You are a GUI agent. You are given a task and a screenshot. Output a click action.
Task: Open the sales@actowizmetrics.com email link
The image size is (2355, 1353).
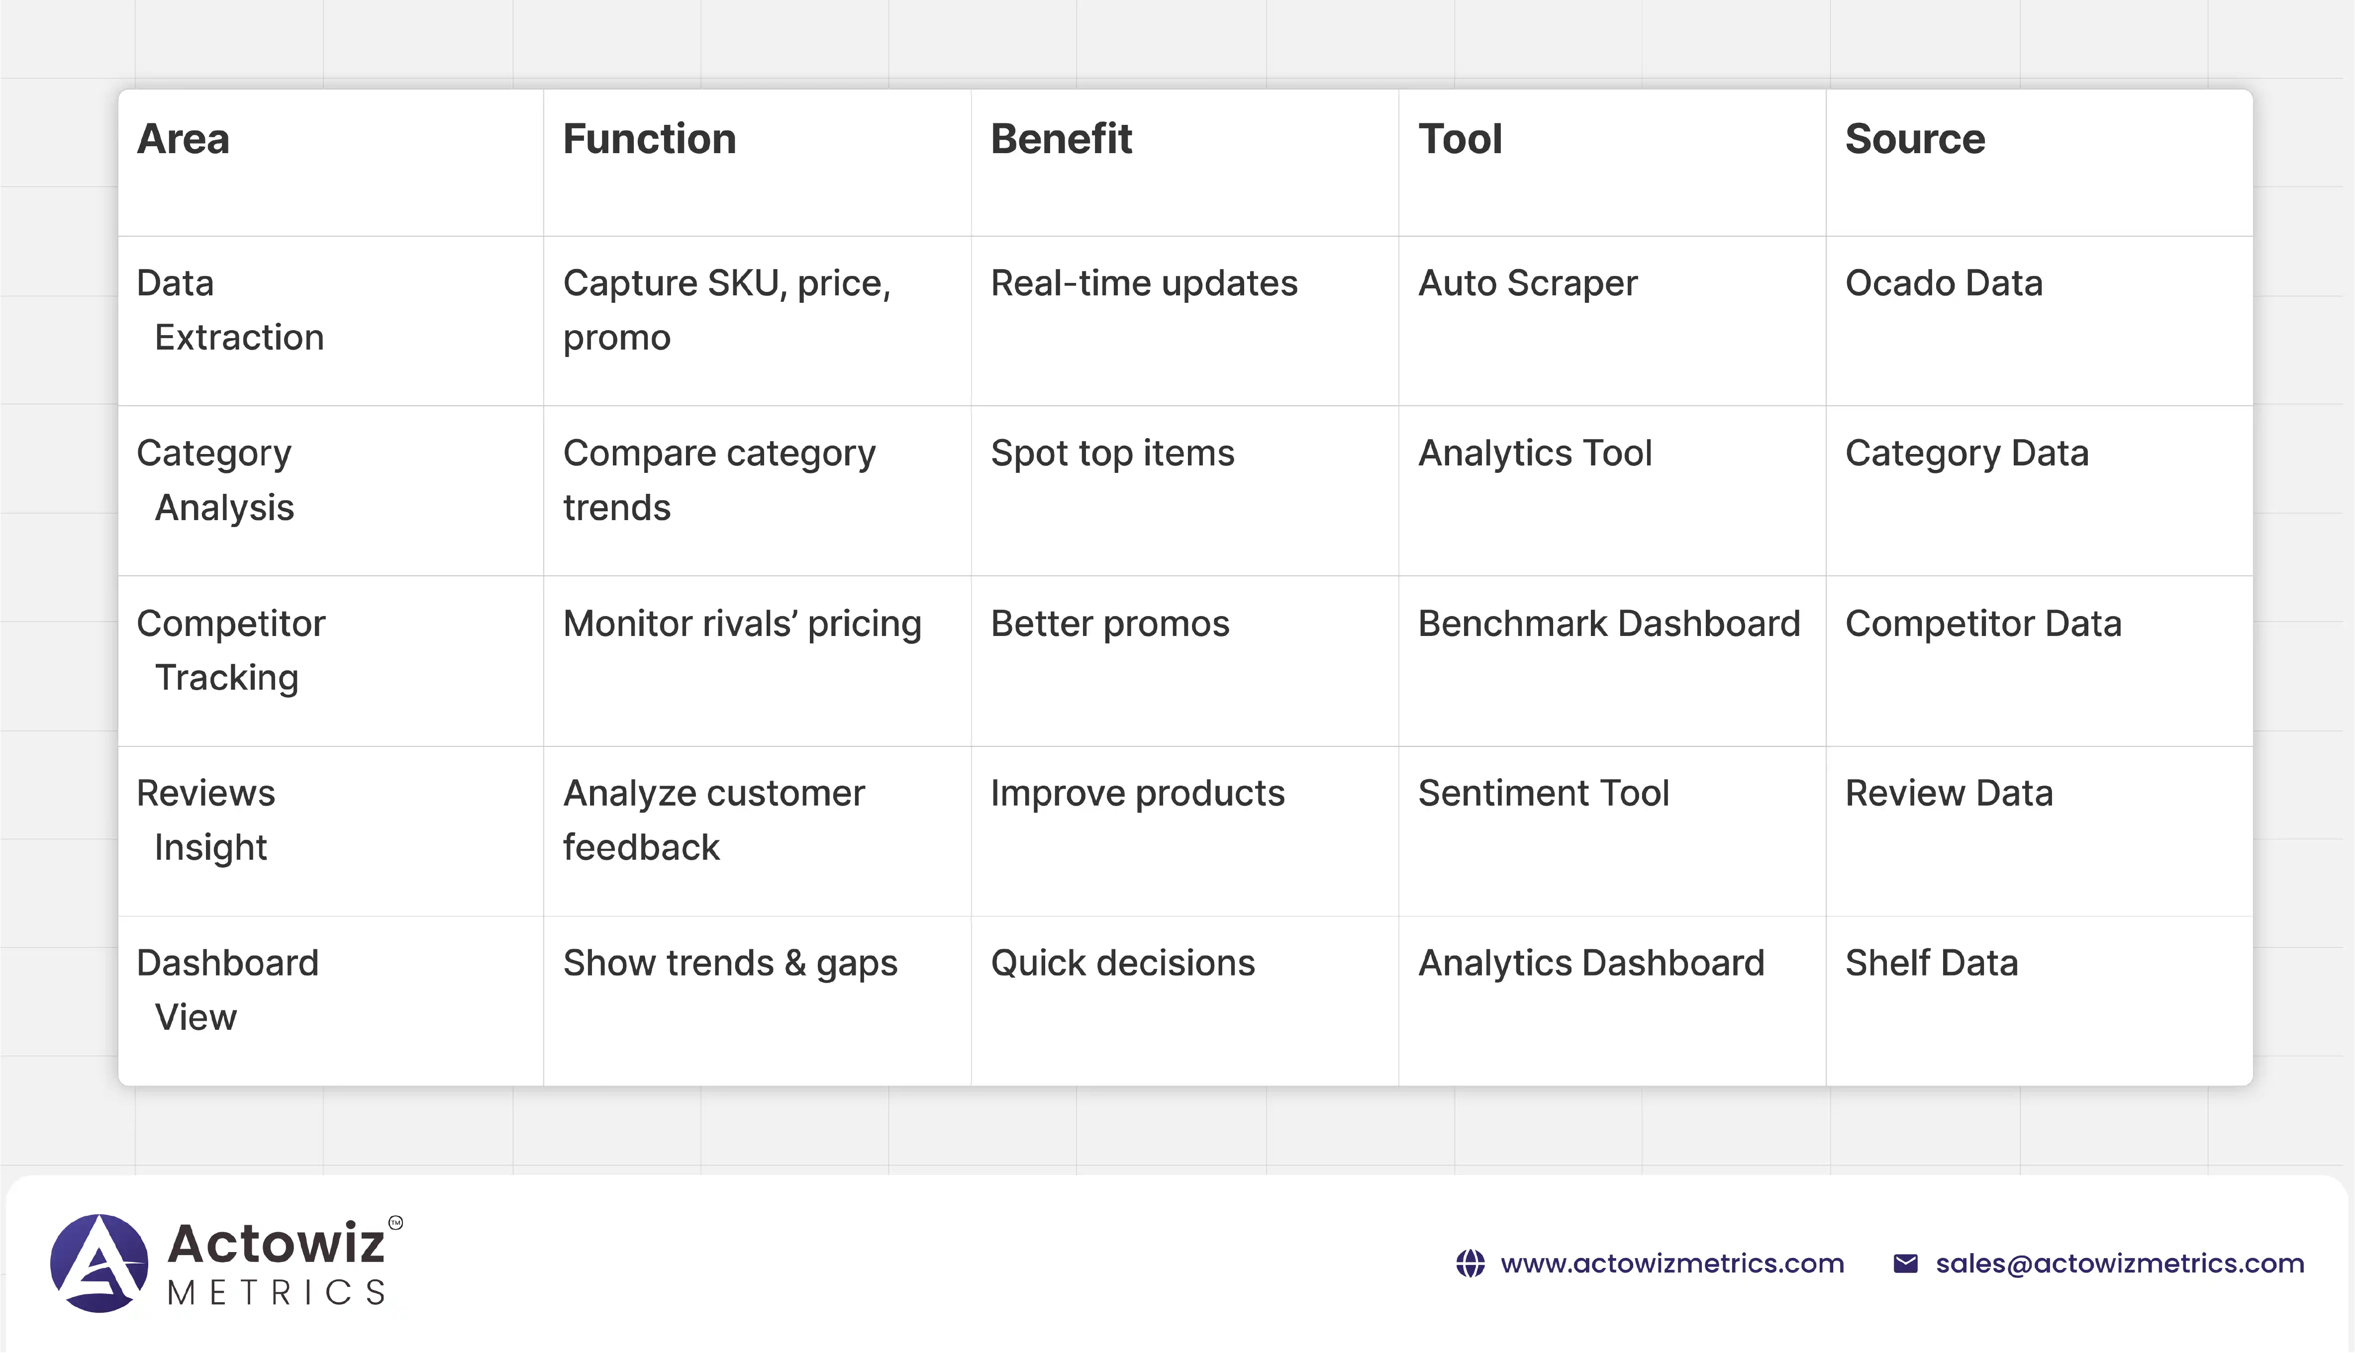(2120, 1264)
